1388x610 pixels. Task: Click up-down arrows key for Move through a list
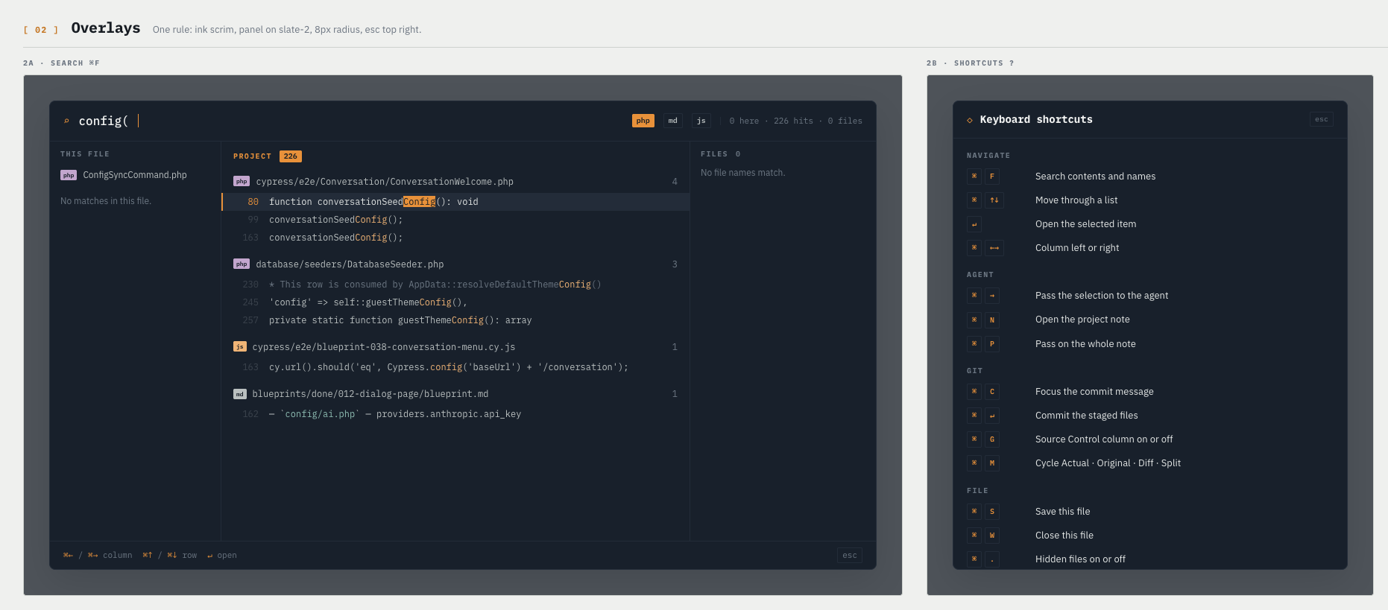pyautogui.click(x=994, y=200)
